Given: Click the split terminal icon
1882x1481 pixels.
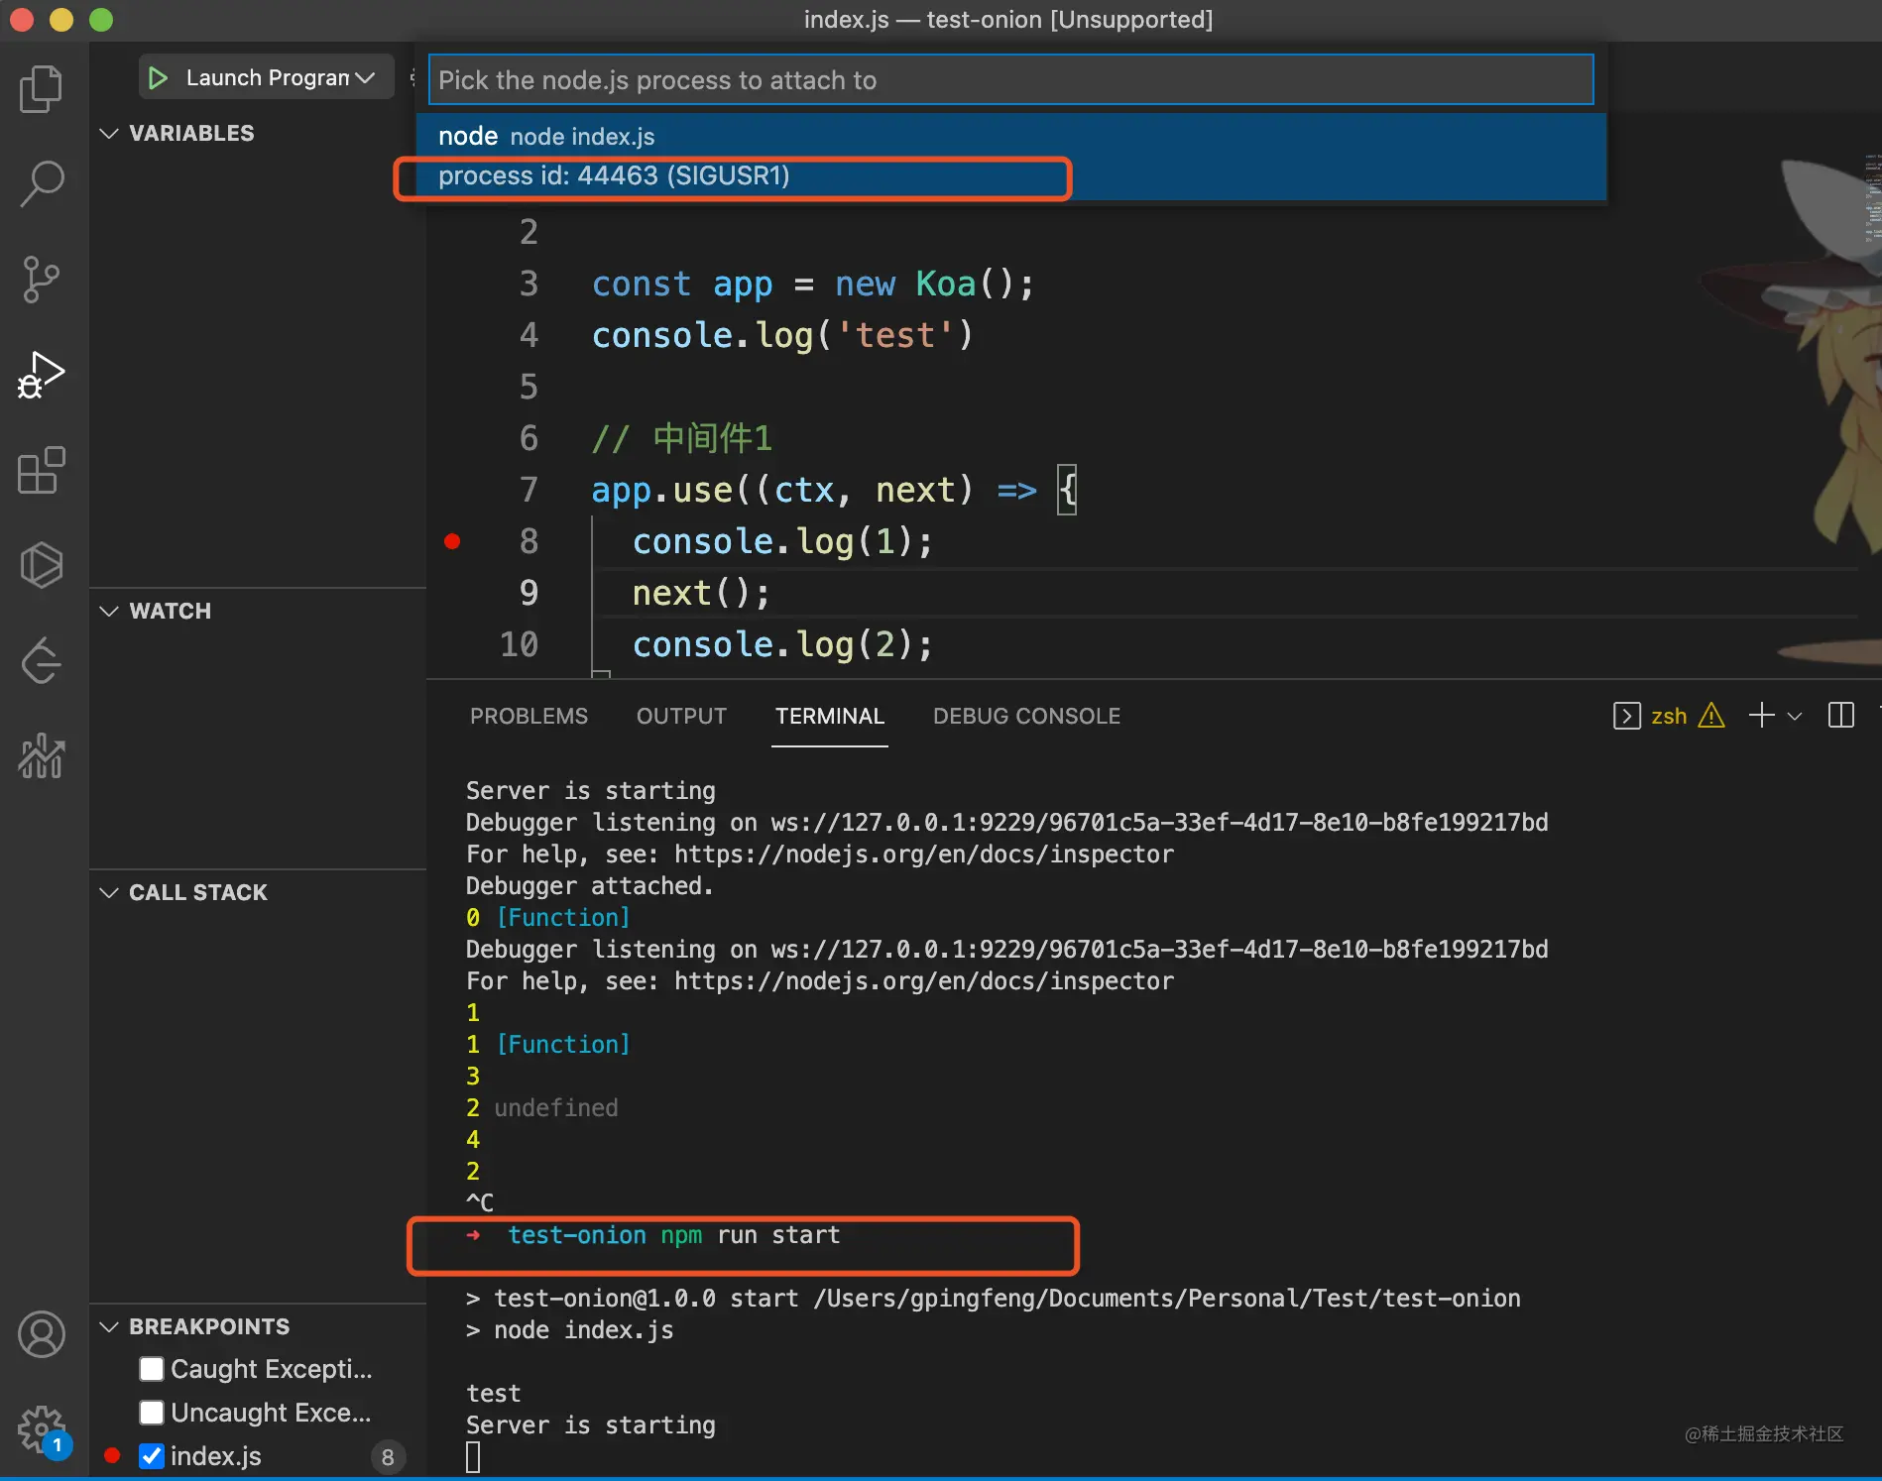Looking at the screenshot, I should coord(1840,716).
